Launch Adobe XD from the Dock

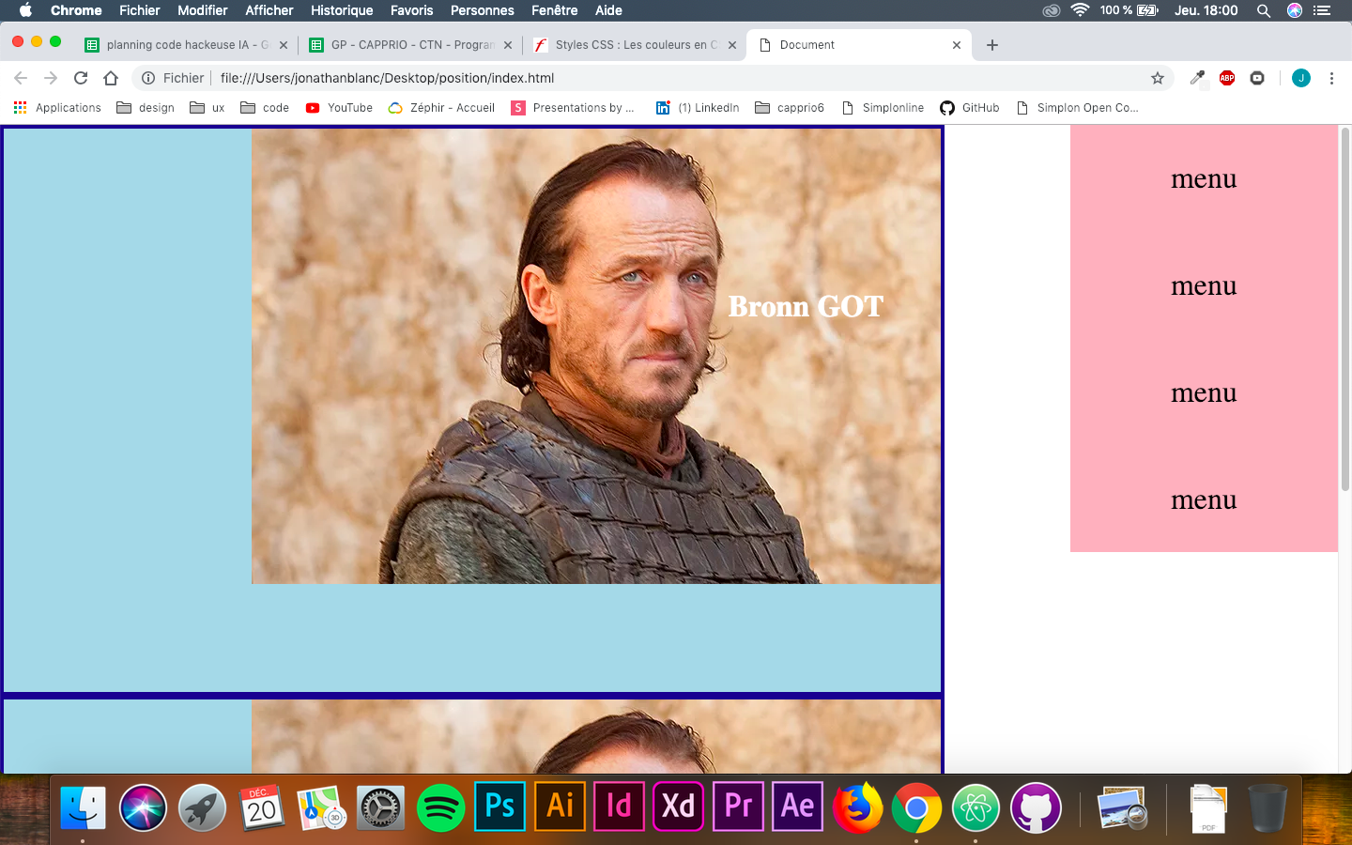[678, 807]
